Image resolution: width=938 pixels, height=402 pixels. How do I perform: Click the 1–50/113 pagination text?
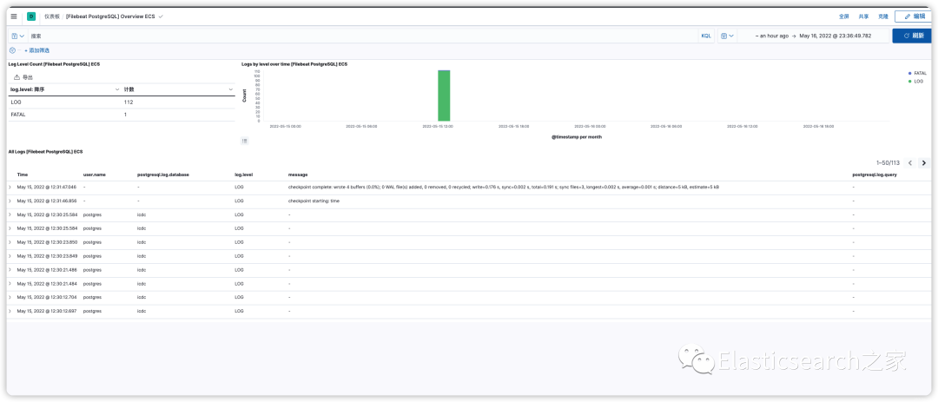(x=888, y=162)
